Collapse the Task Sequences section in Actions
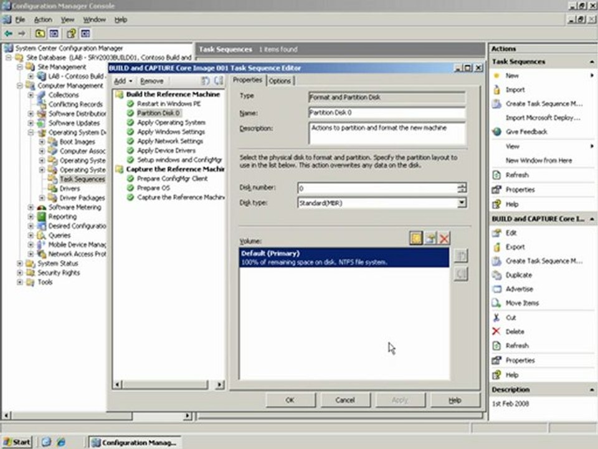The width and height of the screenshot is (598, 449). [592, 62]
